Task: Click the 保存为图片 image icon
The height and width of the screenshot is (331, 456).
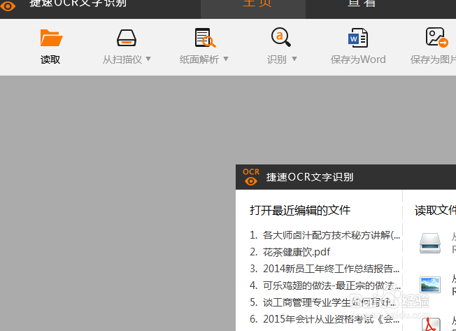Action: click(436, 37)
